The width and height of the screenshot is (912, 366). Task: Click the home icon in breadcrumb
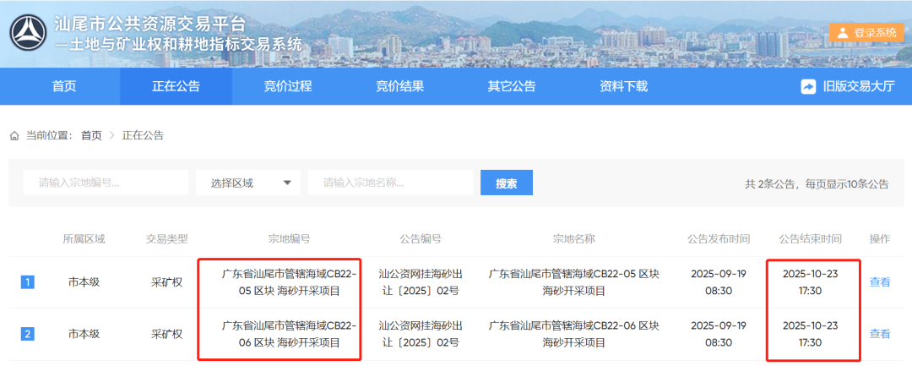(x=14, y=135)
